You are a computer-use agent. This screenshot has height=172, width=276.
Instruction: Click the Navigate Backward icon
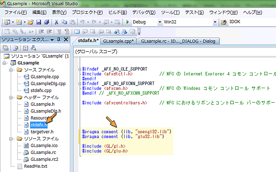tap(106, 22)
